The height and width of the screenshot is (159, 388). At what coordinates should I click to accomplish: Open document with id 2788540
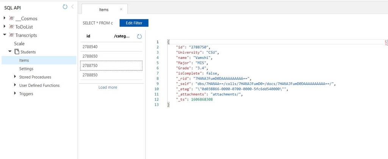[x=111, y=47]
